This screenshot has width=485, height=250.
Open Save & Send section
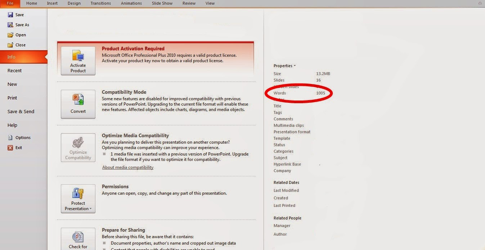tap(21, 112)
